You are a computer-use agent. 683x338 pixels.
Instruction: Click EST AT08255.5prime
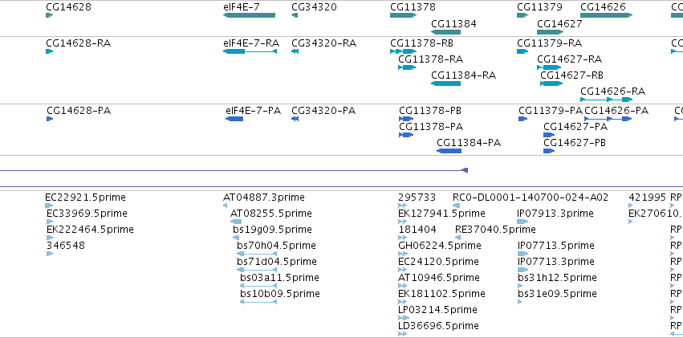point(271,214)
